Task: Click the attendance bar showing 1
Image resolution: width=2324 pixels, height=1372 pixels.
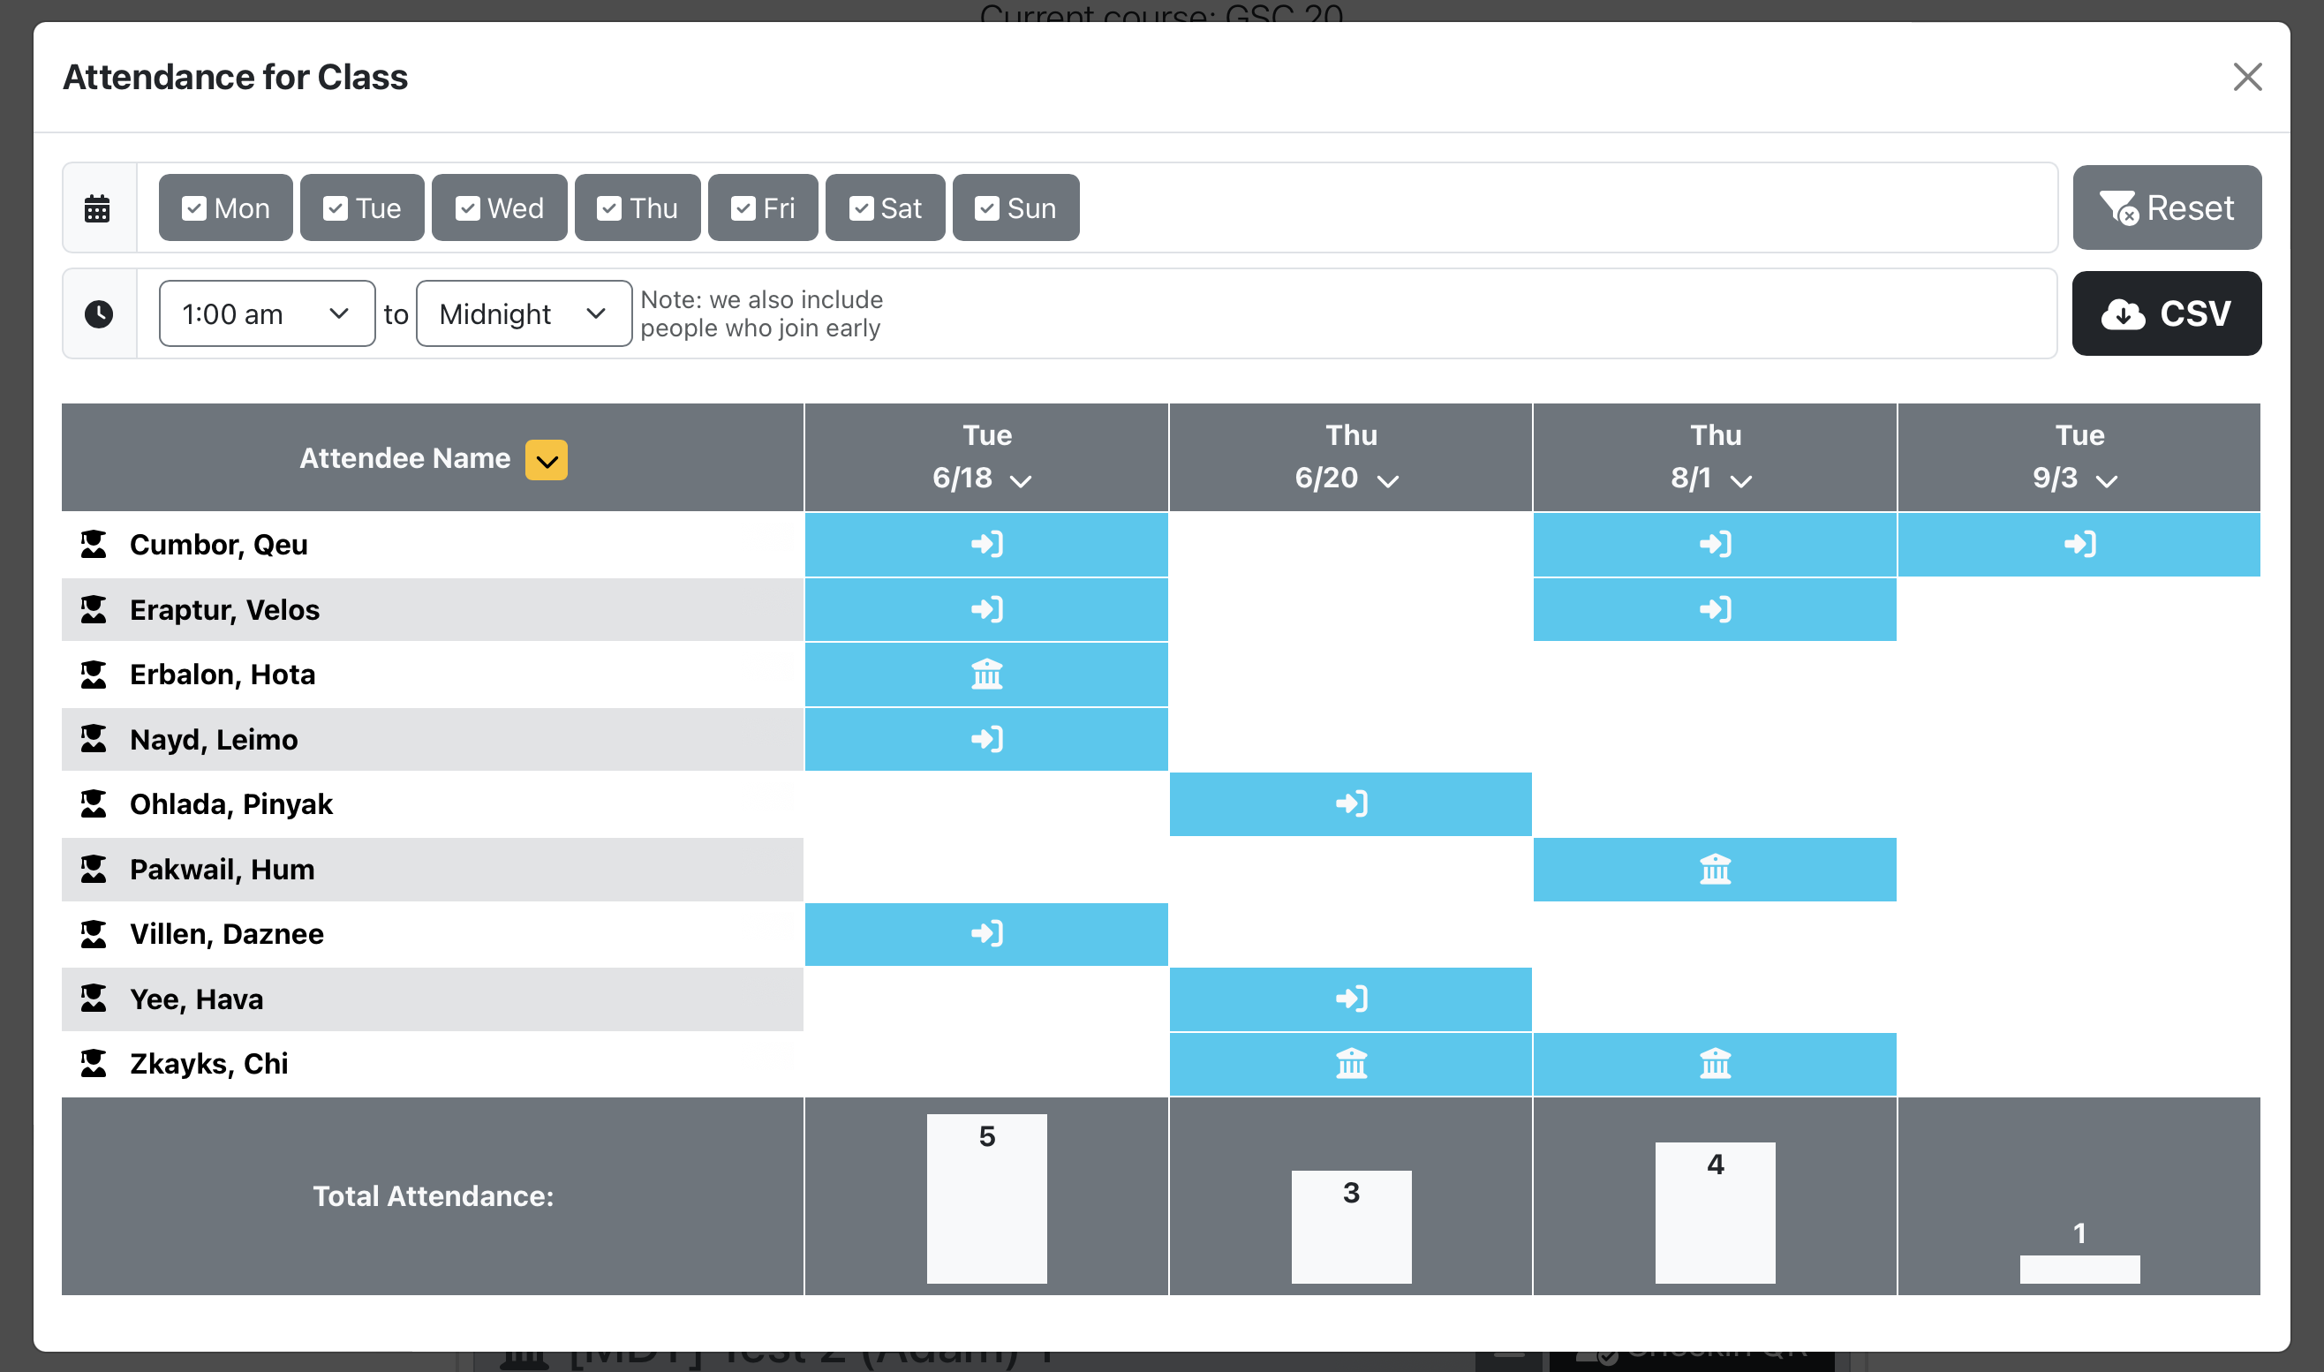Action: coord(2079,1269)
